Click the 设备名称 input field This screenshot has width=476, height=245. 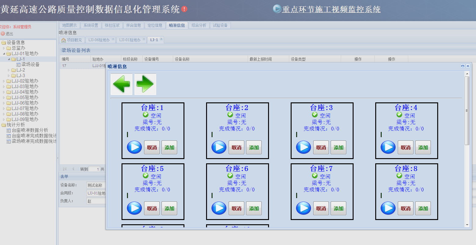[x=96, y=185]
